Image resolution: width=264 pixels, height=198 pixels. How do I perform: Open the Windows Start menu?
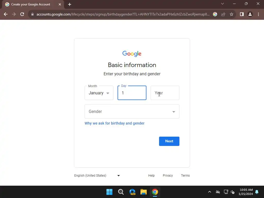109,192
